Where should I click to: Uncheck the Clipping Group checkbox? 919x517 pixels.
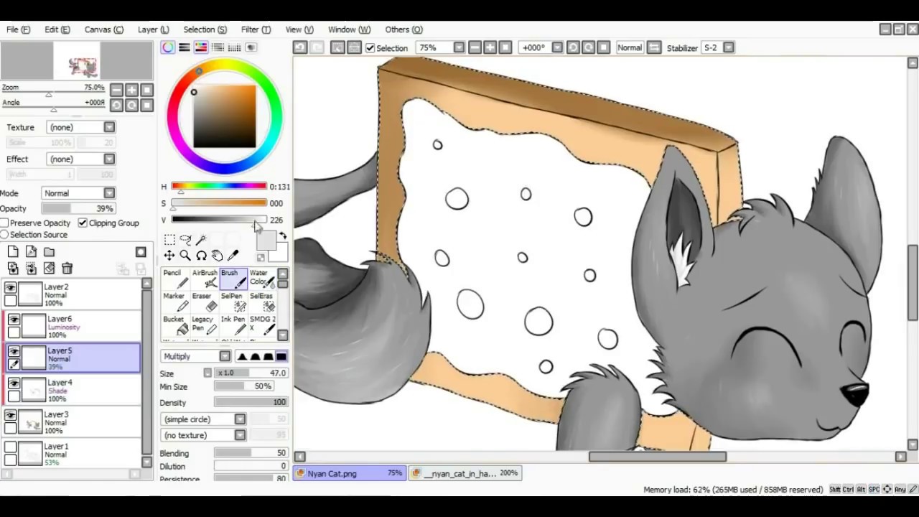click(x=83, y=223)
